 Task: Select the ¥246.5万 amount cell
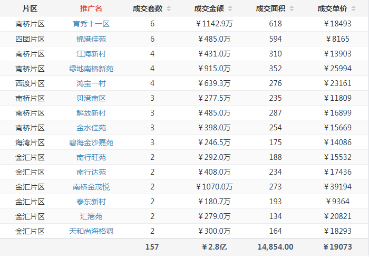point(214,142)
